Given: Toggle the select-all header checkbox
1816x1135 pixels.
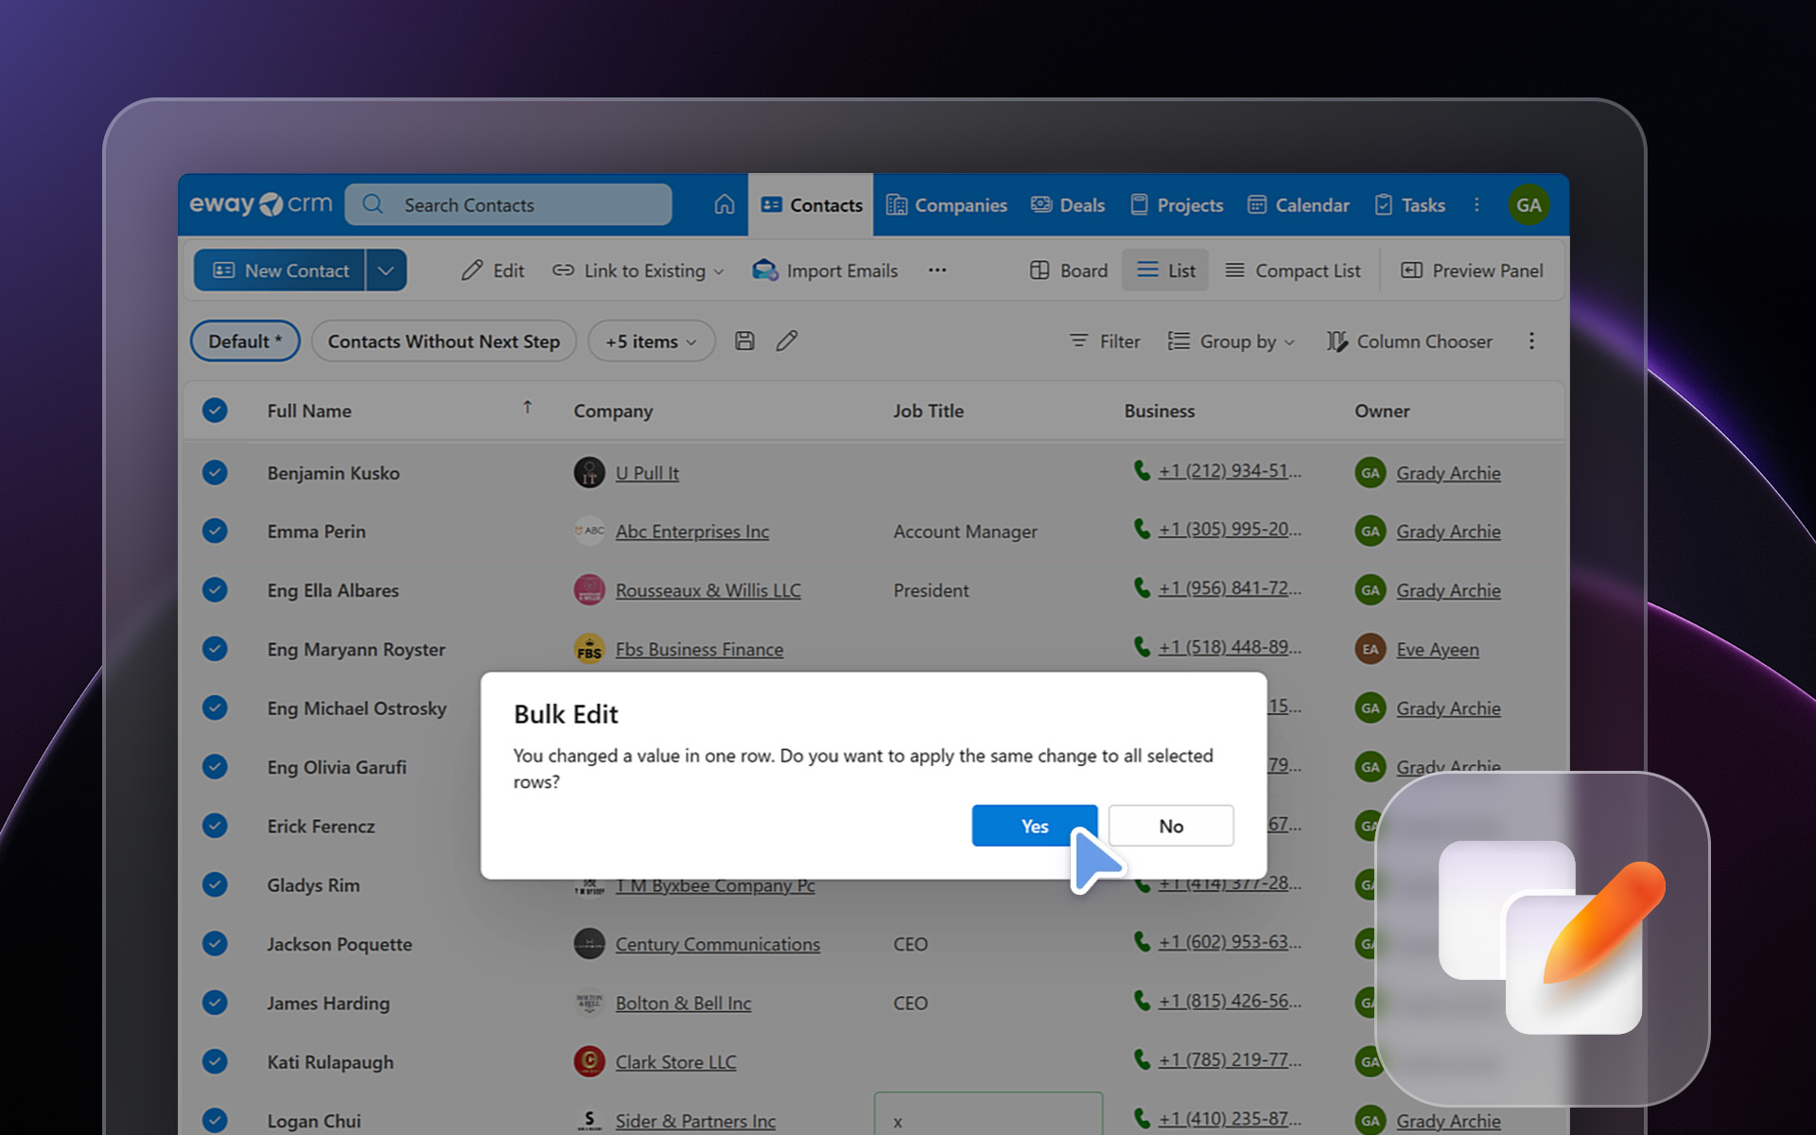Looking at the screenshot, I should pyautogui.click(x=215, y=410).
